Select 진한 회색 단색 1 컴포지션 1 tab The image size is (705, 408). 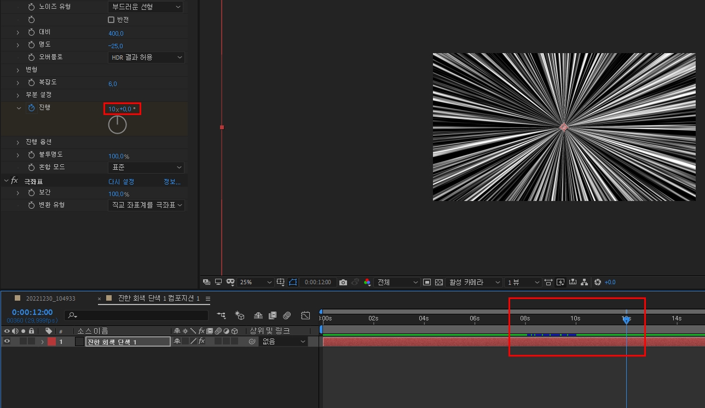tap(159, 298)
